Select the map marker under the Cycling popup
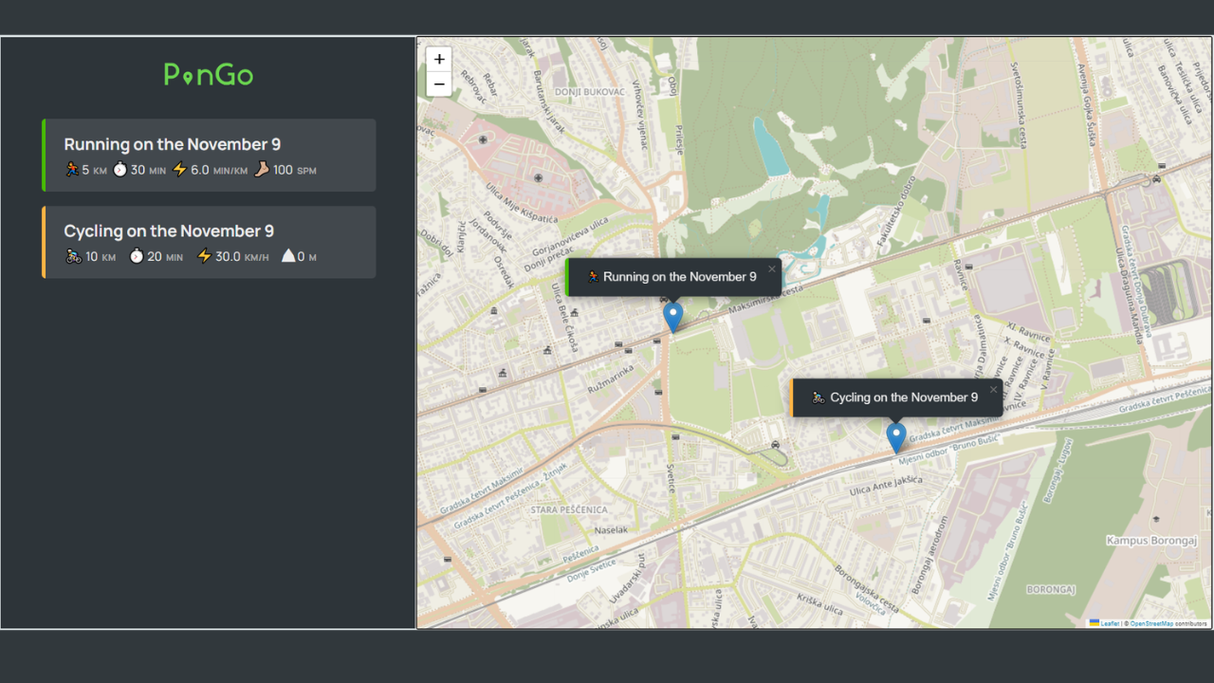1214x683 pixels. tap(896, 437)
